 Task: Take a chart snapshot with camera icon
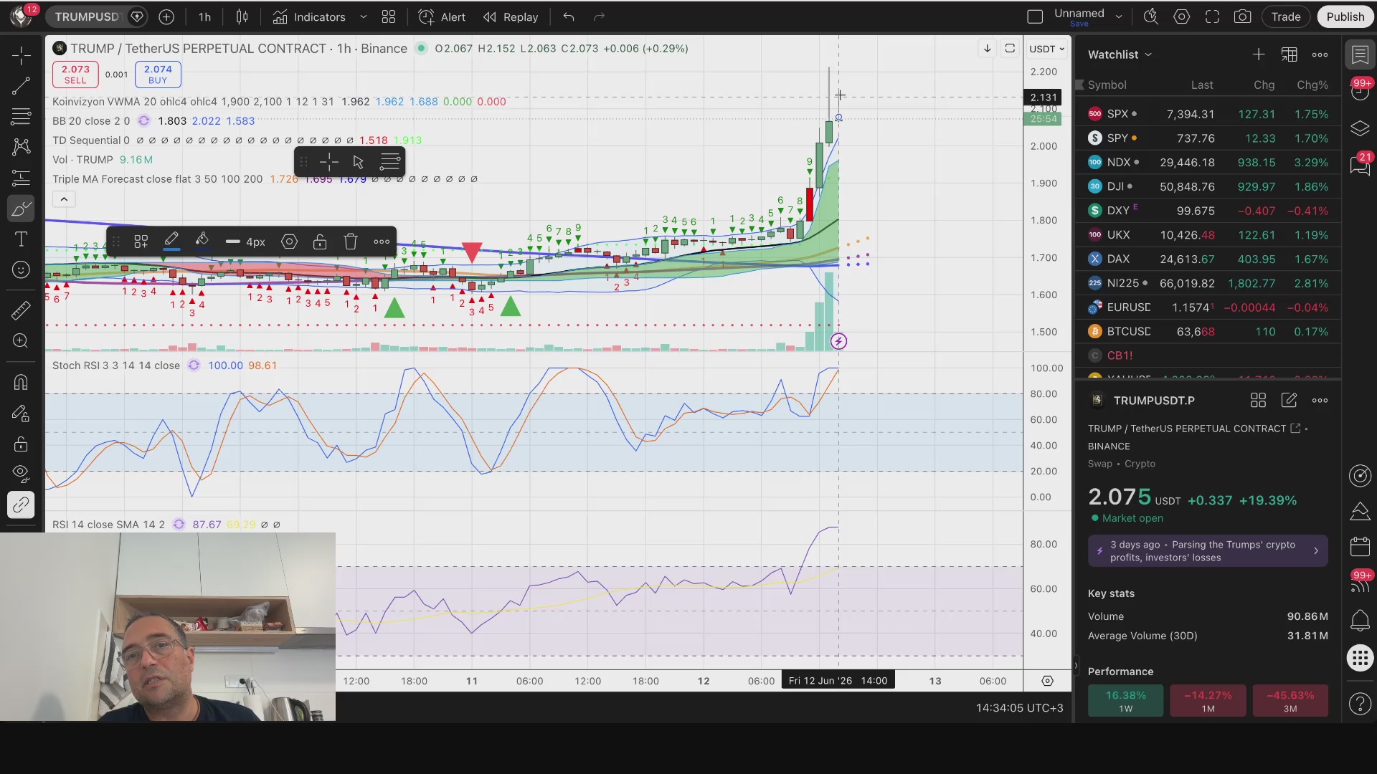point(1242,16)
